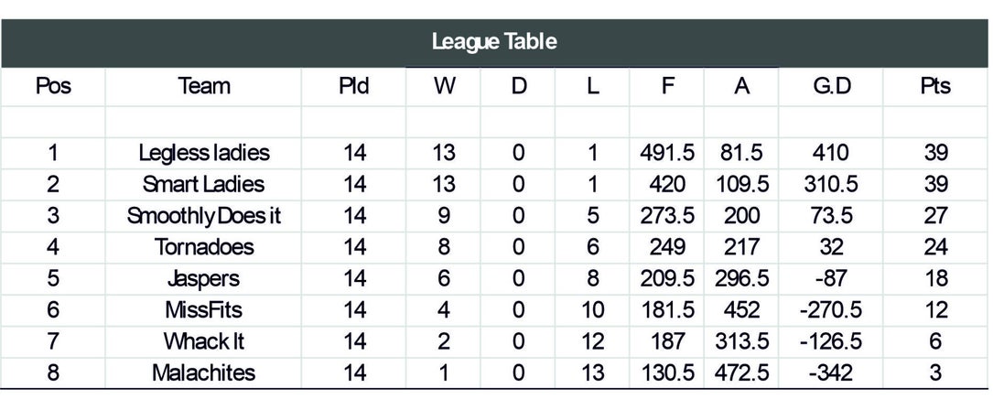Image resolution: width=993 pixels, height=410 pixels.
Task: Select the Pos column header
Action: click(53, 85)
